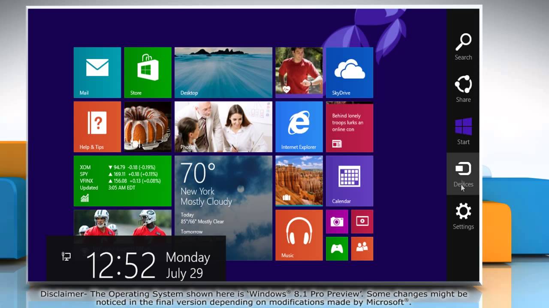The height and width of the screenshot is (308, 549).
Task: Open the small Games controller tile
Action: 337,249
